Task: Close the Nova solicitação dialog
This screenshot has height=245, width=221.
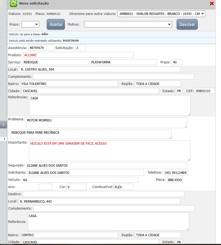Action: pyautogui.click(x=212, y=3)
